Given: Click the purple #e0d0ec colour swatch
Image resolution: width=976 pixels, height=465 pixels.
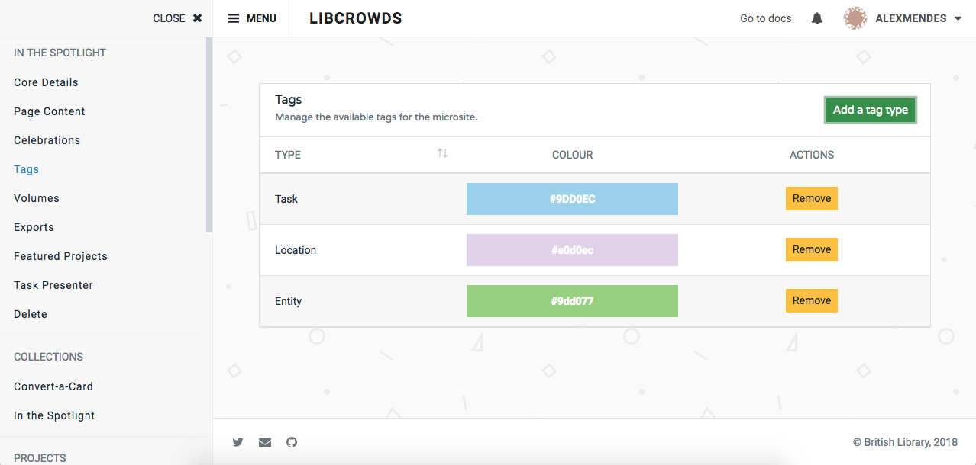Looking at the screenshot, I should [571, 249].
